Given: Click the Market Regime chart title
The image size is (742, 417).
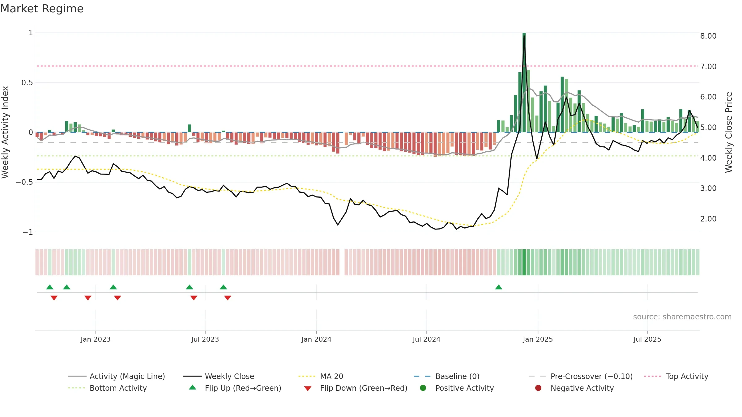Looking at the screenshot, I should [42, 9].
